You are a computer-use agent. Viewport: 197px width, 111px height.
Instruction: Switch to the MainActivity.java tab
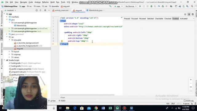(95, 10)
